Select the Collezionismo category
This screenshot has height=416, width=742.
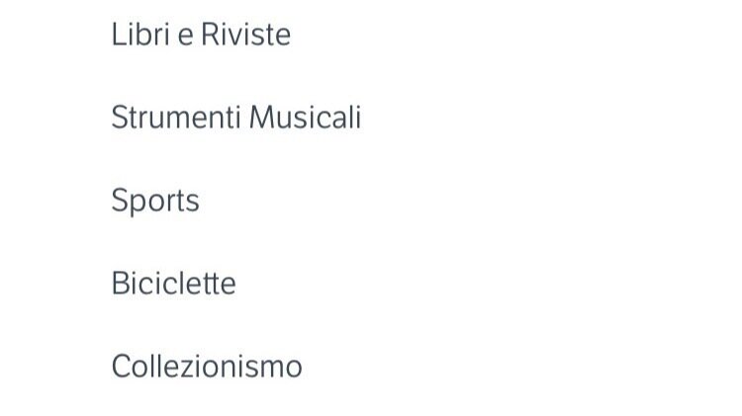click(x=207, y=367)
